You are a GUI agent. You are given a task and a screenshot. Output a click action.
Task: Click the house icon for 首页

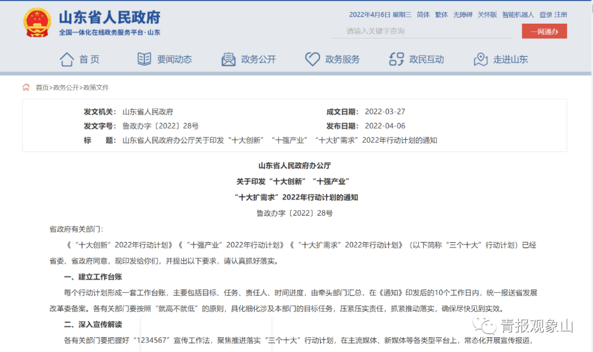(x=66, y=59)
